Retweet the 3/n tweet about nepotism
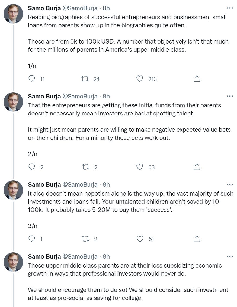Image resolution: width=237 pixels, height=307 pixels. click(85, 239)
